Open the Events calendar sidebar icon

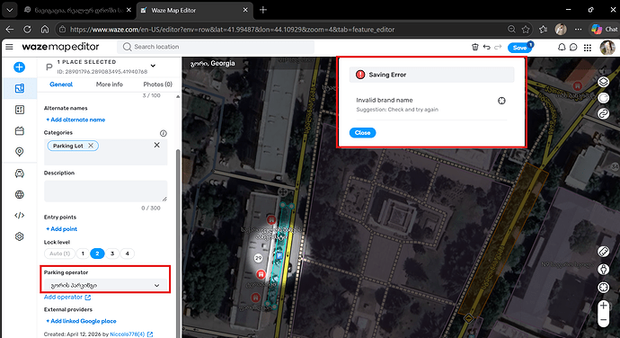pyautogui.click(x=20, y=130)
